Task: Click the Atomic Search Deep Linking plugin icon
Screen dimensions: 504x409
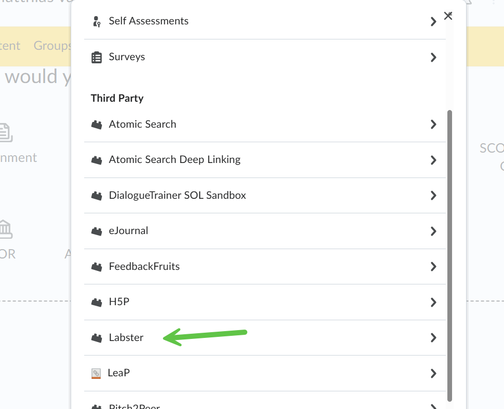Action: pyautogui.click(x=97, y=160)
